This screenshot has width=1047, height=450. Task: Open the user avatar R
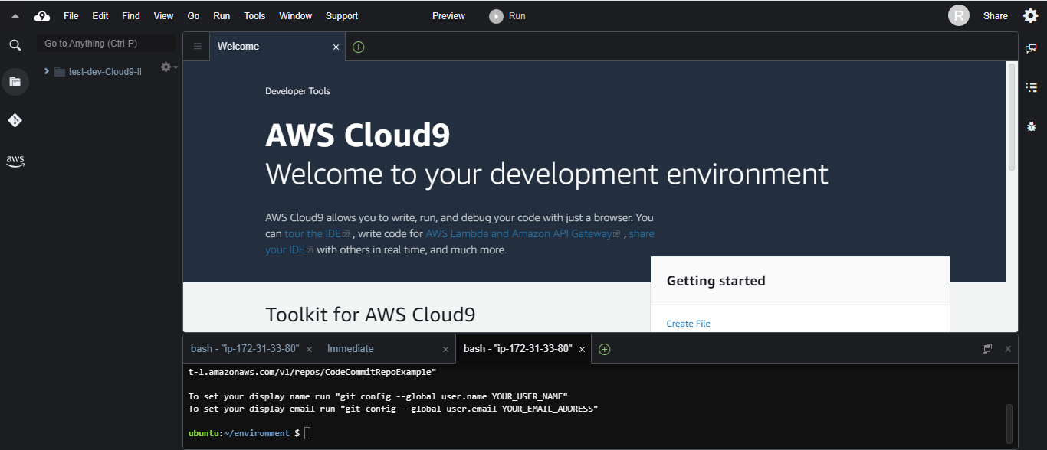(959, 15)
